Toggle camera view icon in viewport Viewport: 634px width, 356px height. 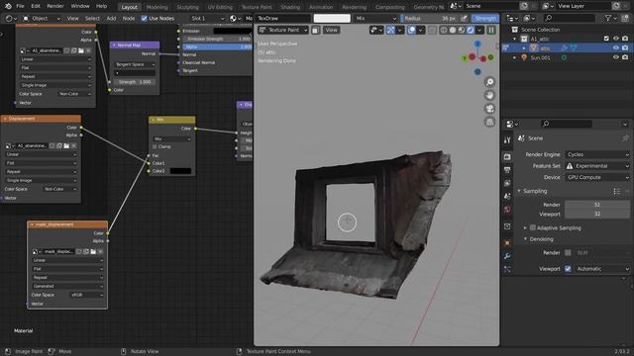489,109
